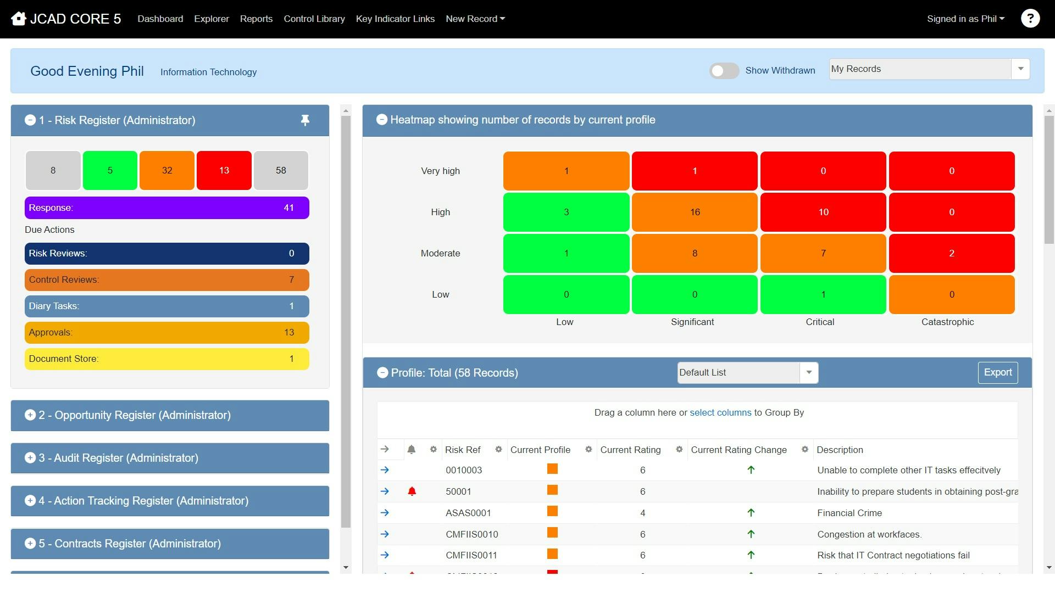Click the red alert bell on row 50001

click(412, 491)
